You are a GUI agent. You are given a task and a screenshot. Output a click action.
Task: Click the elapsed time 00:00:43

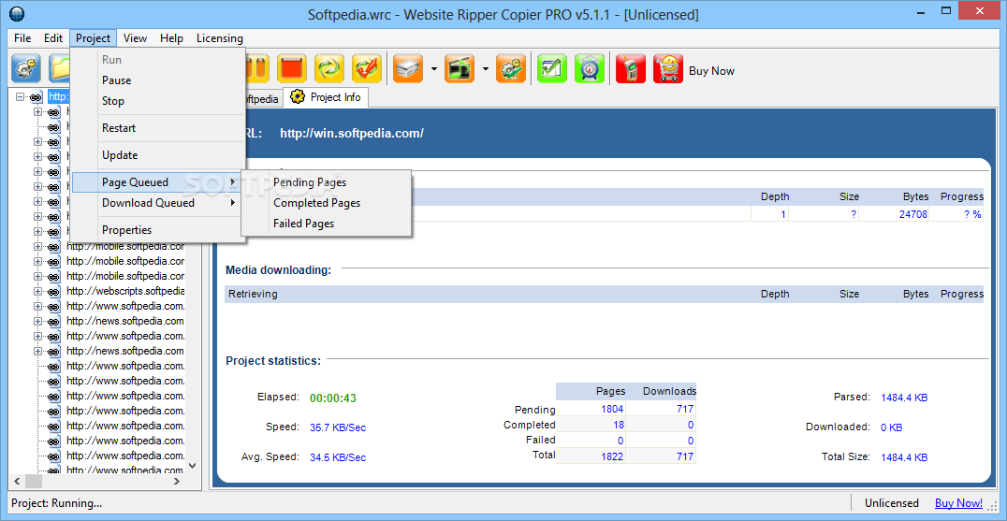[x=332, y=398]
